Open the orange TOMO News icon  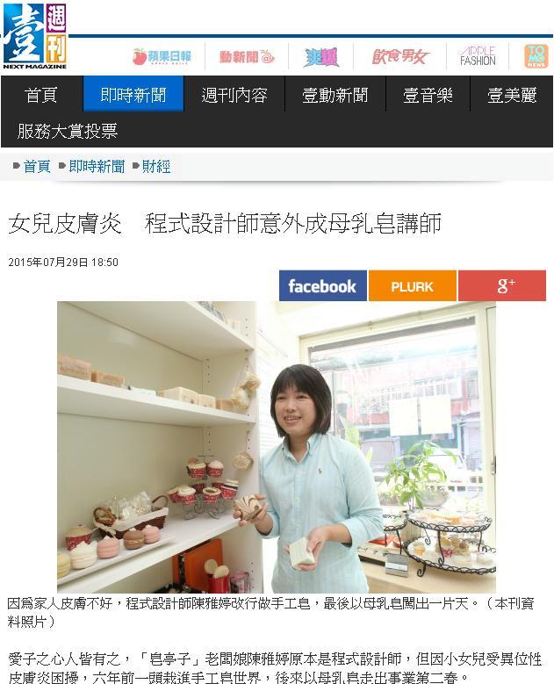(536, 56)
